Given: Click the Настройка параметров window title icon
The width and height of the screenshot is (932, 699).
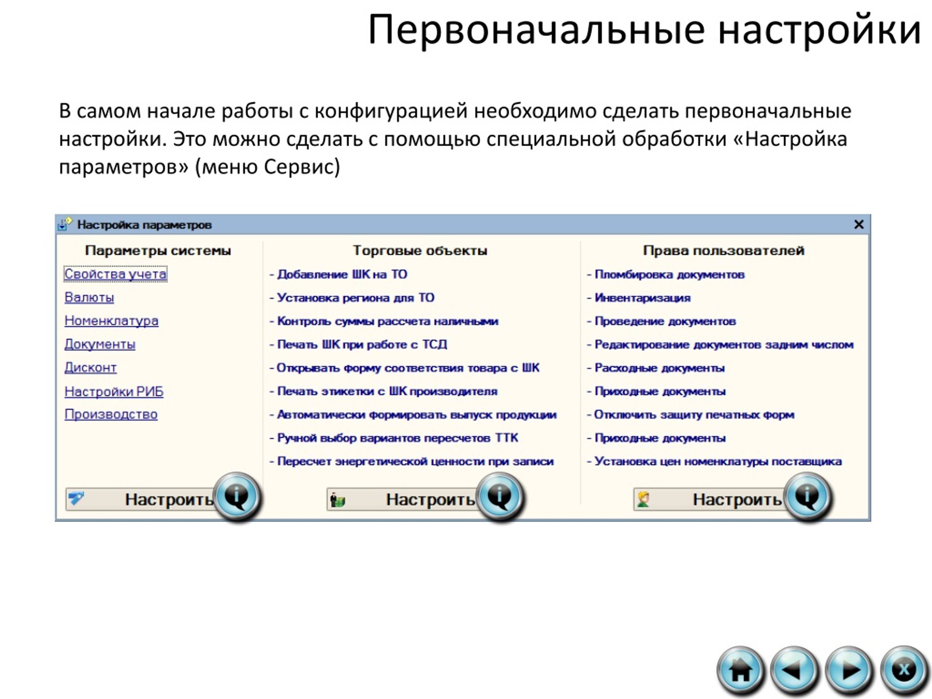Looking at the screenshot, I should click(x=65, y=224).
